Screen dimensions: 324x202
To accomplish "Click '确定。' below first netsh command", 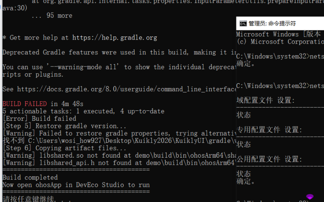I will point(246,64).
